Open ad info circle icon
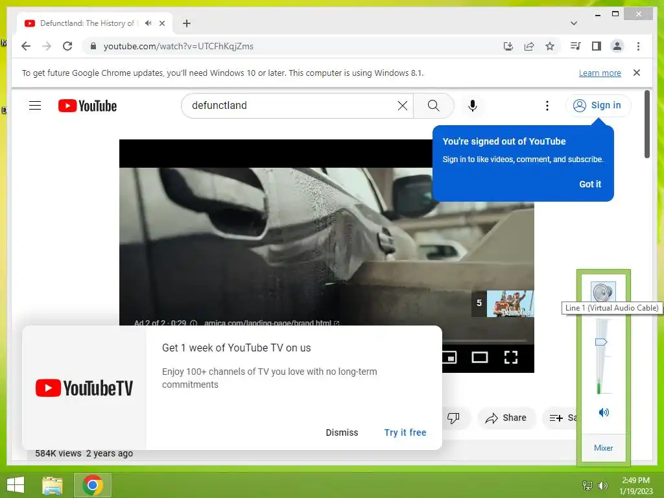 193,323
